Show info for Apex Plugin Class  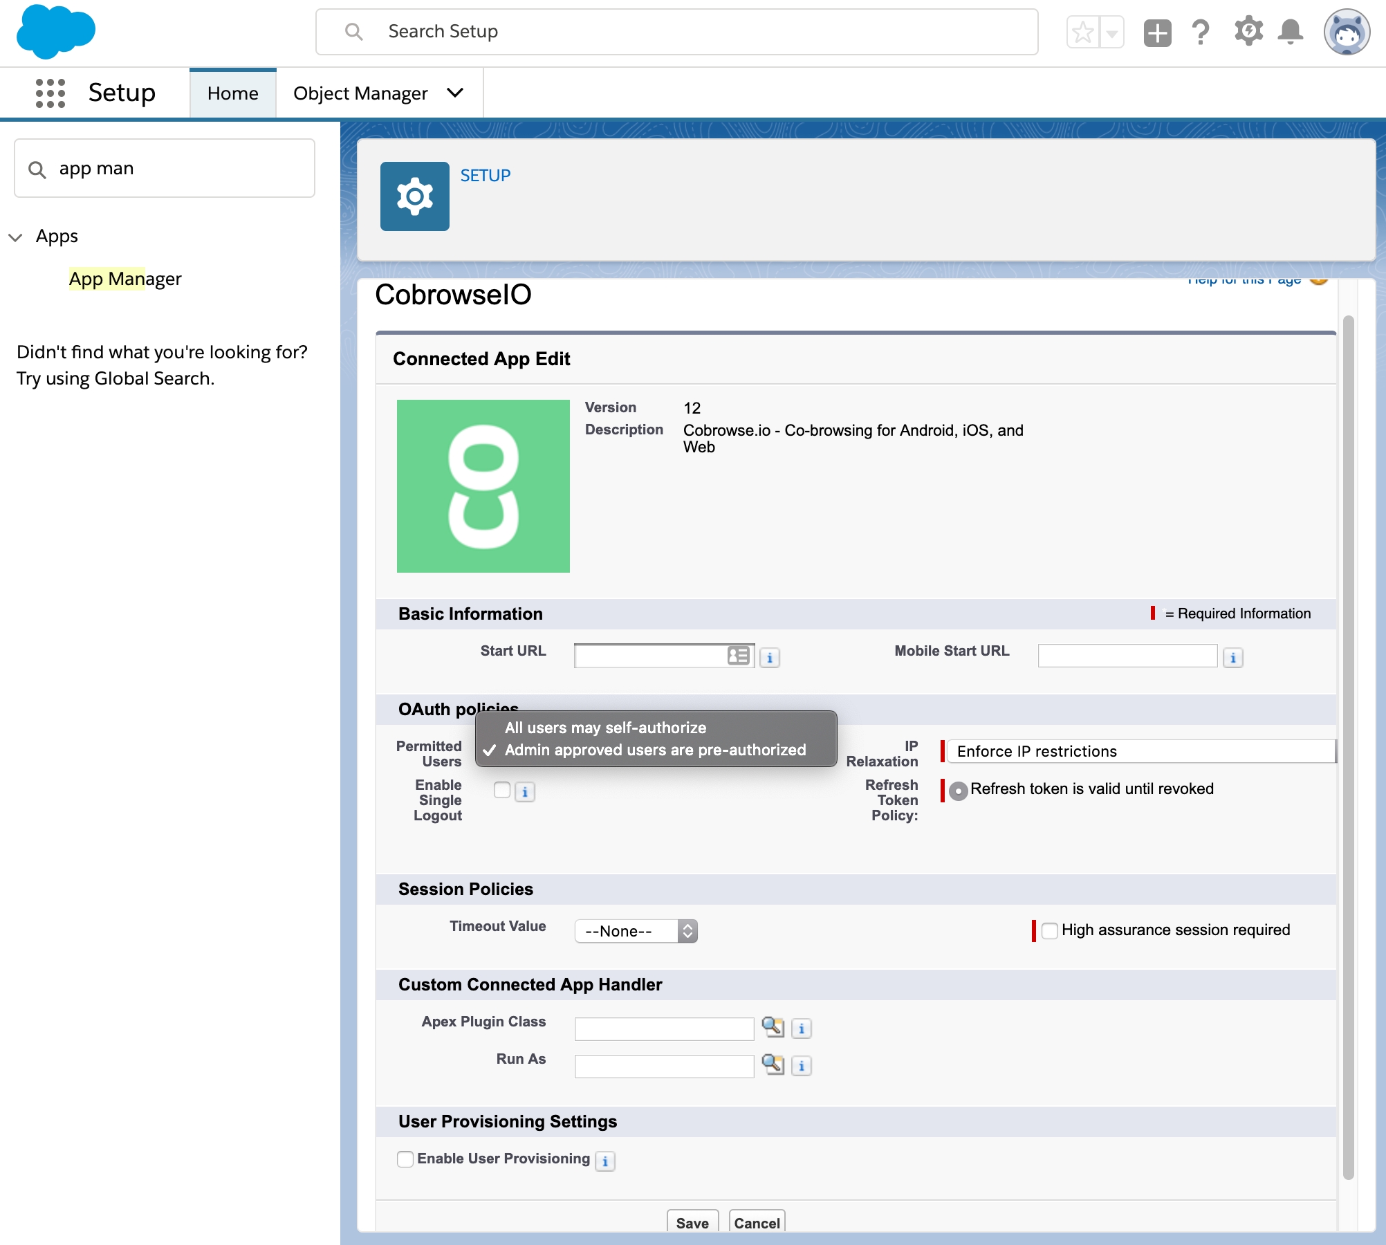[x=802, y=1029]
